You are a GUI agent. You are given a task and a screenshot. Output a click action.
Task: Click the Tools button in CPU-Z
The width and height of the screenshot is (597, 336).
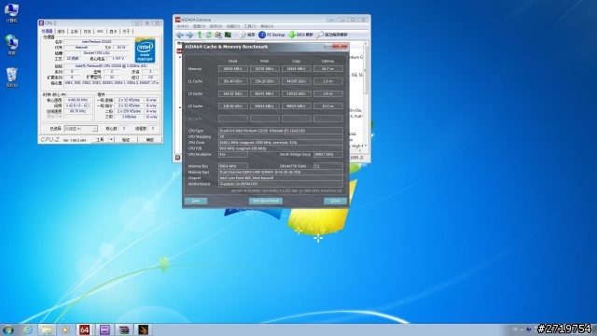coord(100,140)
